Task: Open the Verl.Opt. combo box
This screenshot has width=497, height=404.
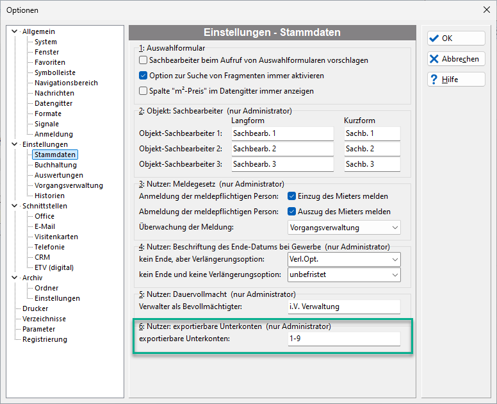Action: click(344, 259)
